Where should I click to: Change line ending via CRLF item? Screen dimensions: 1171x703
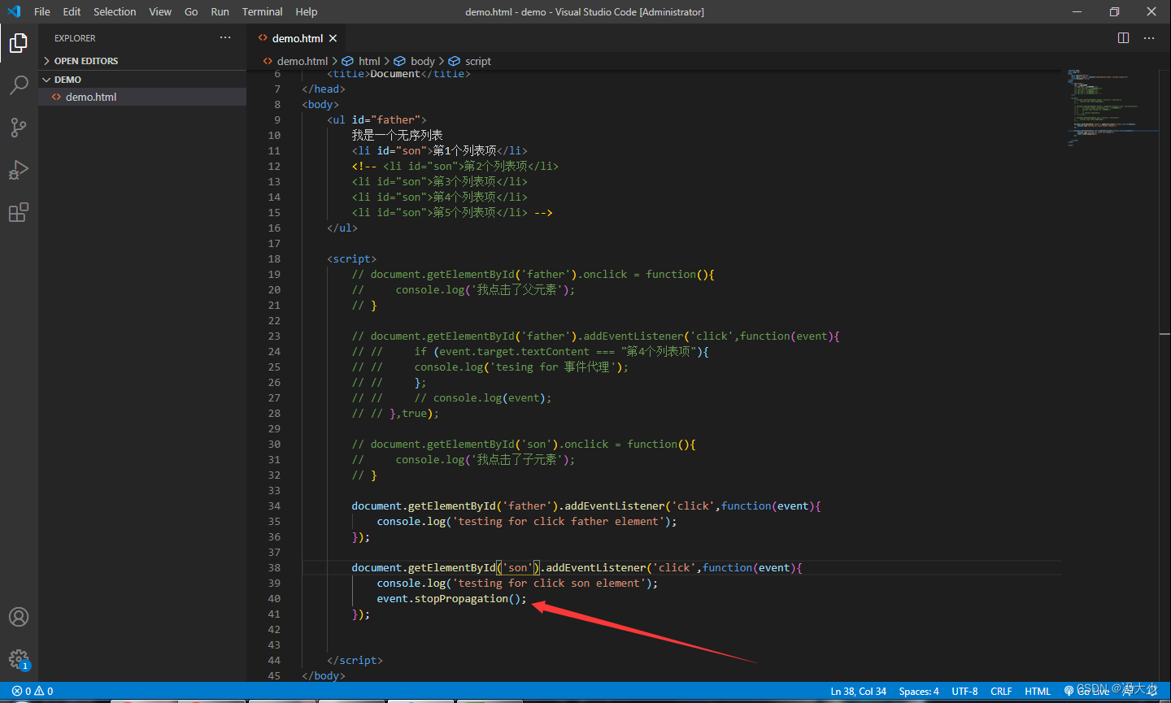(x=1001, y=692)
